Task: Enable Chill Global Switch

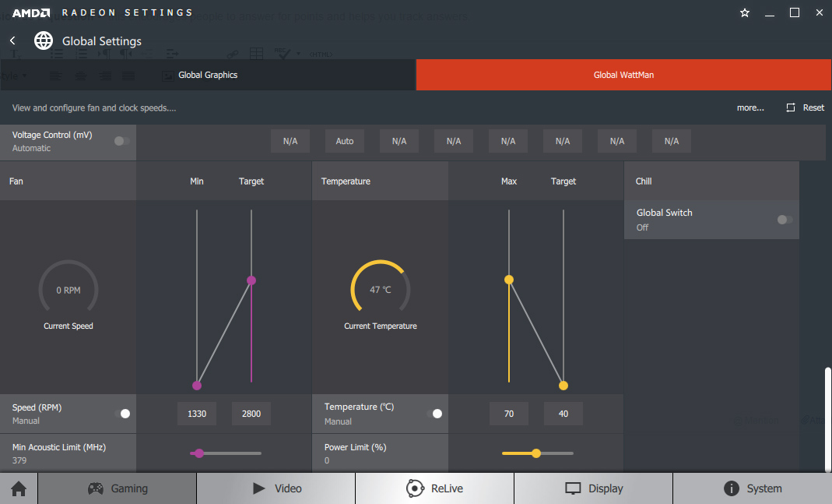Action: coord(785,220)
